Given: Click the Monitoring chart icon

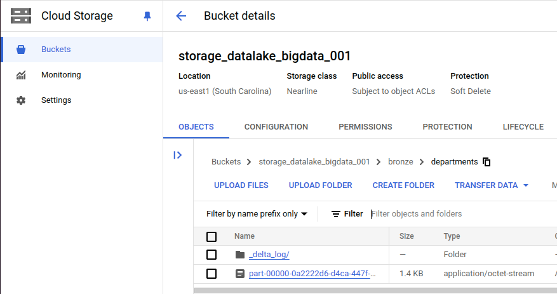Looking at the screenshot, I should click(x=21, y=75).
